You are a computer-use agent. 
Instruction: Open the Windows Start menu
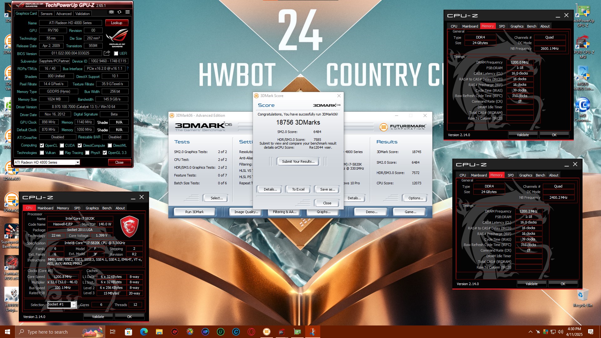(8, 332)
